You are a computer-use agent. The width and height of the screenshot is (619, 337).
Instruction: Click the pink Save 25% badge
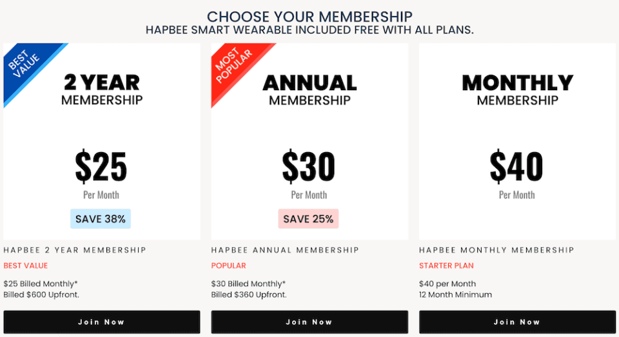pos(308,218)
